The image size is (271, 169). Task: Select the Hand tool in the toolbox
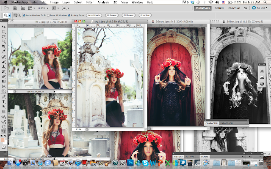(x=4, y=125)
